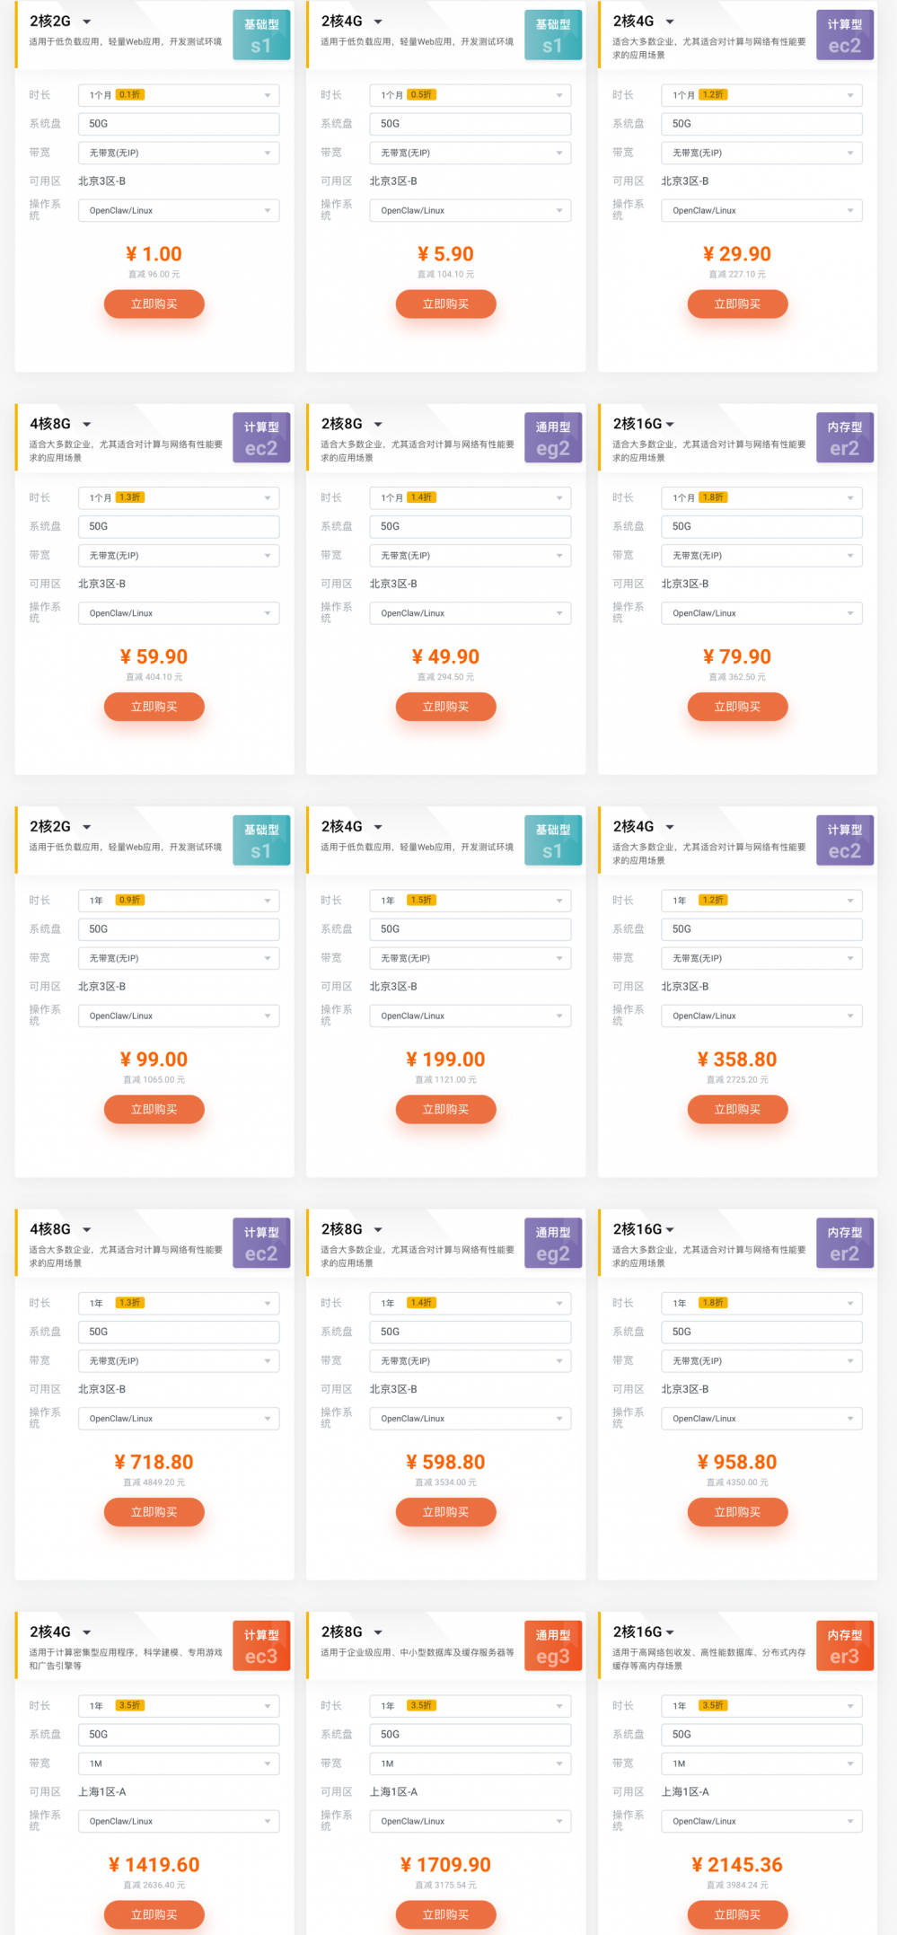Click the 50G 系统盘 field on ¥99.00 card

tap(179, 929)
